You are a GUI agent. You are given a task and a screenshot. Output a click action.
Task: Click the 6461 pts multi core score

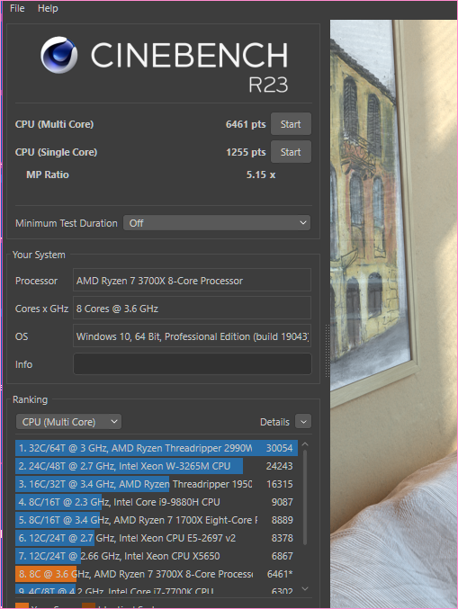246,124
